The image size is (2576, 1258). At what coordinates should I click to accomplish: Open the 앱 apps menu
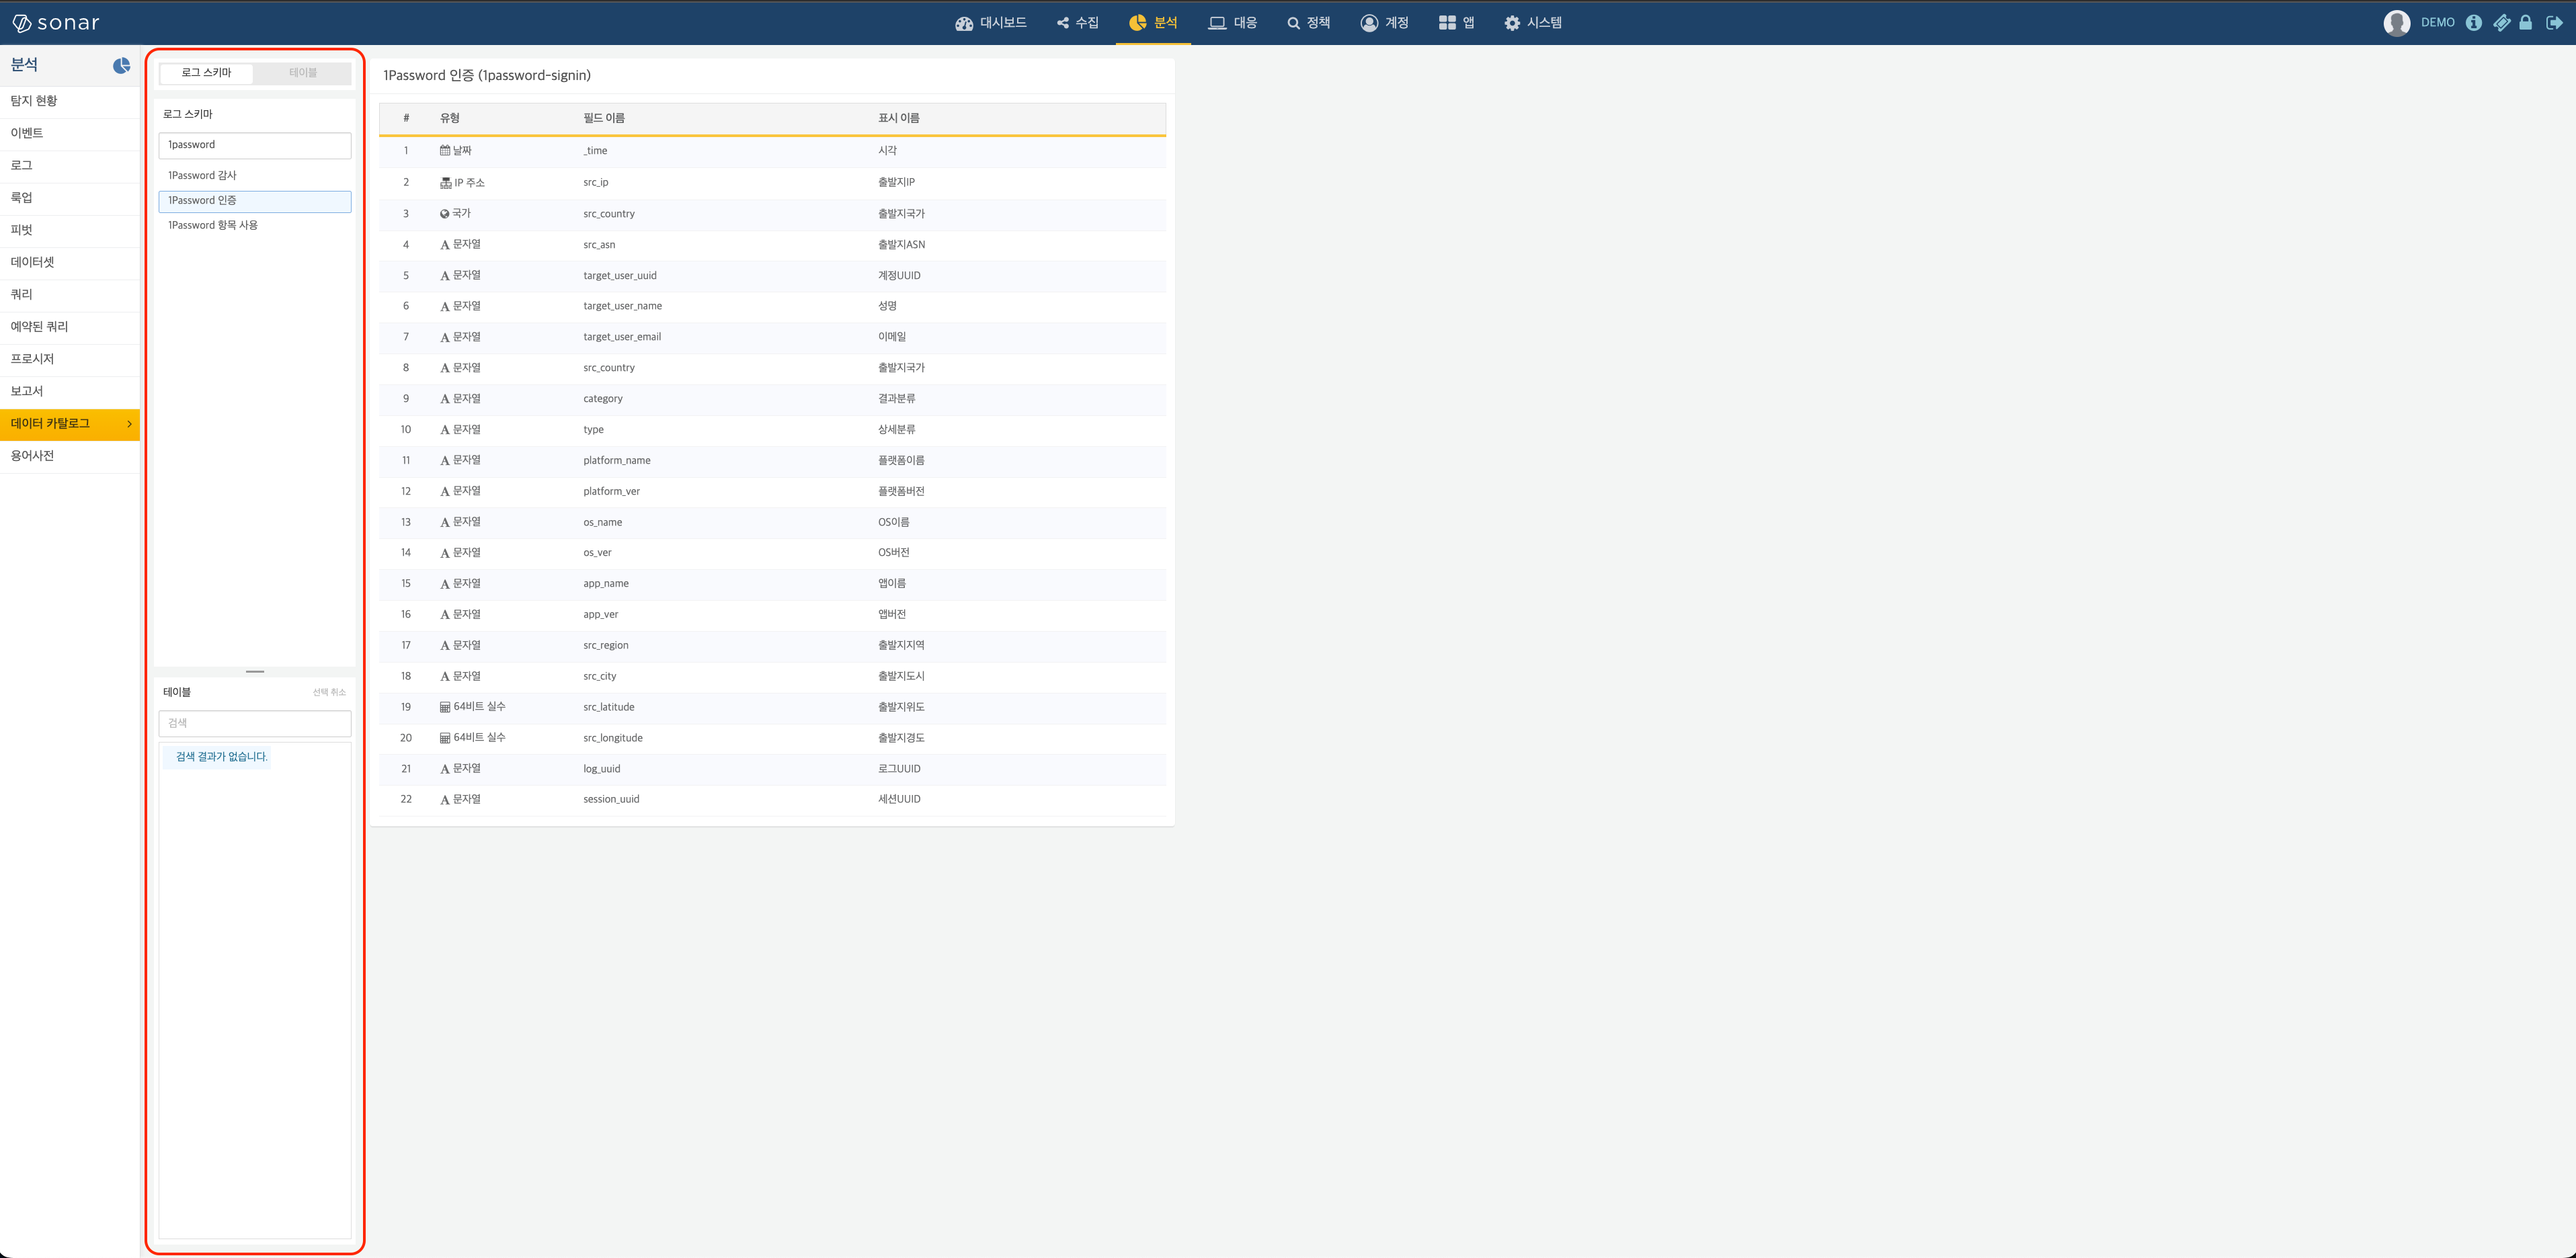(x=1456, y=22)
